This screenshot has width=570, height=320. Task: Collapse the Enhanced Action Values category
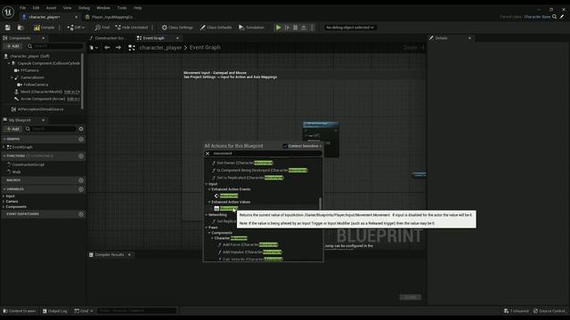209,202
